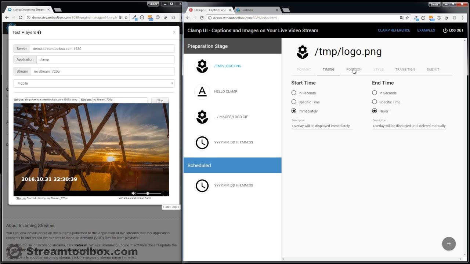470x264 pixels.
Task: Click the flower icon next to /tmp/logo.png heading
Action: (303, 52)
